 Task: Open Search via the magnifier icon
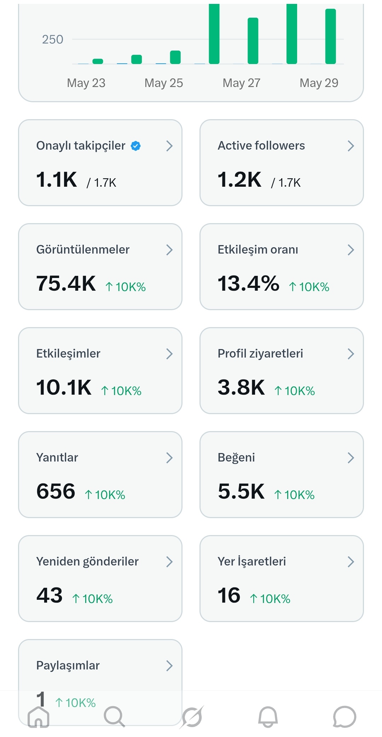pyautogui.click(x=115, y=717)
